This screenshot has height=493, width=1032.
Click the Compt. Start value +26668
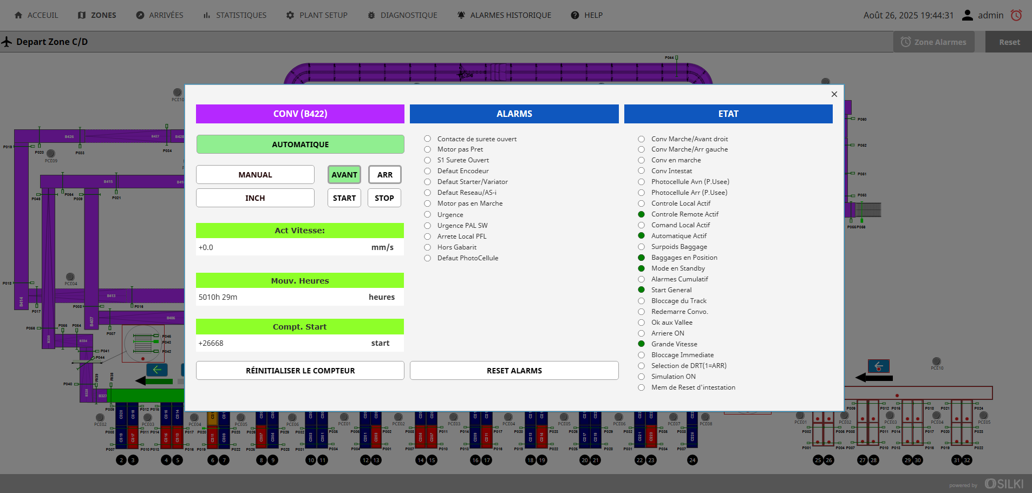pos(211,343)
